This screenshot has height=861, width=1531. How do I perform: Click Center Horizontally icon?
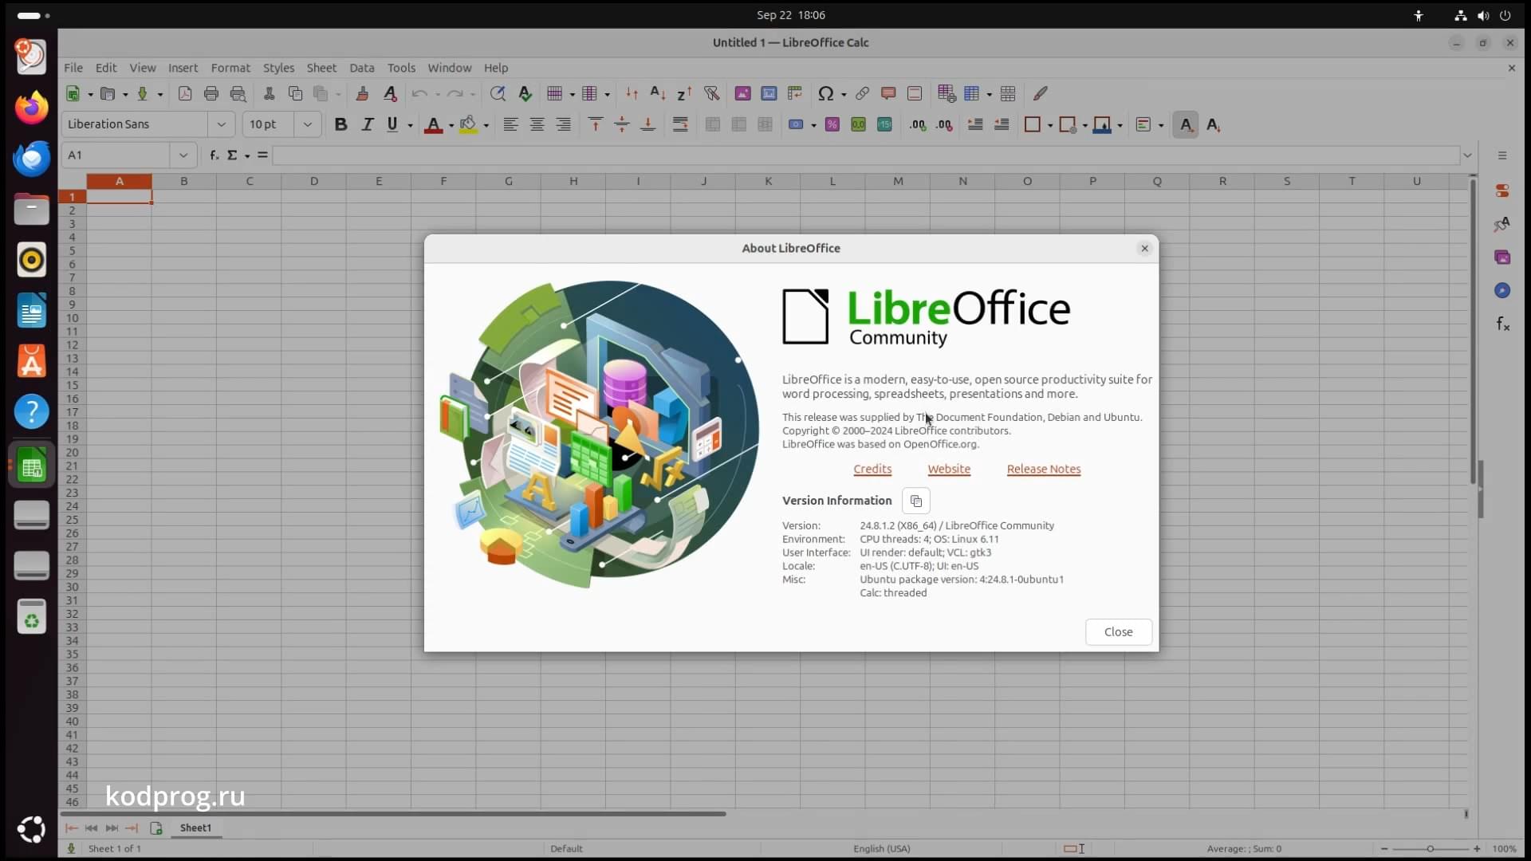537,124
